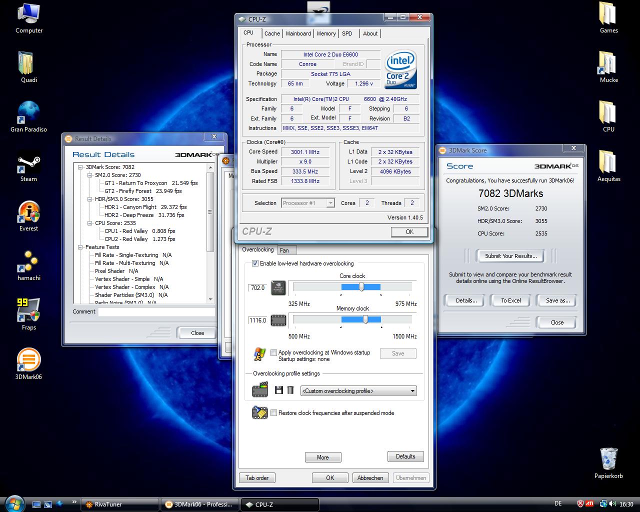Check Apply overclocking at Windows startup
The image size is (640, 512).
(x=273, y=352)
